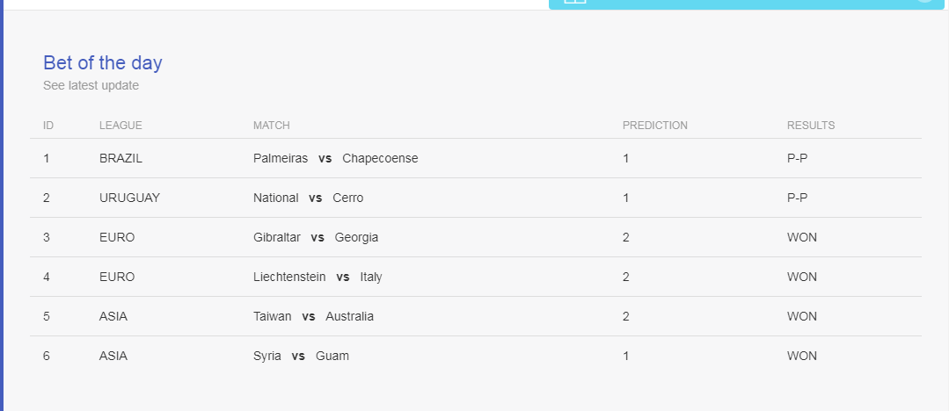Click the icon on the cyan banner
The width and height of the screenshot is (949, 411).
[575, 1]
